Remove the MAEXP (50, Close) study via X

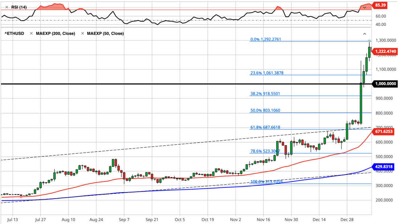tap(83, 33)
